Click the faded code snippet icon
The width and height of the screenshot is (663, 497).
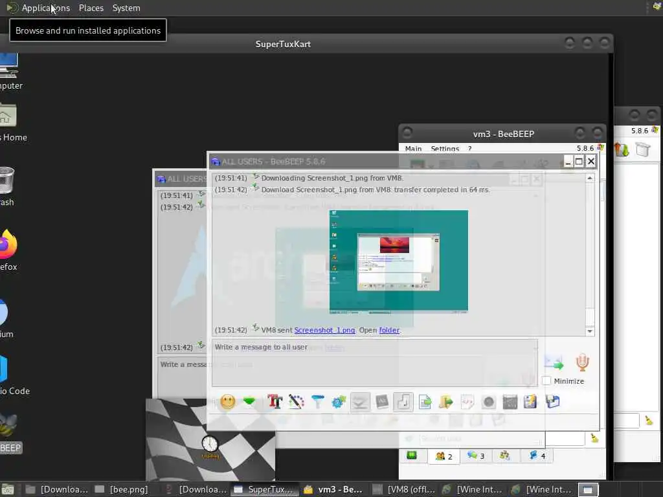(x=467, y=401)
